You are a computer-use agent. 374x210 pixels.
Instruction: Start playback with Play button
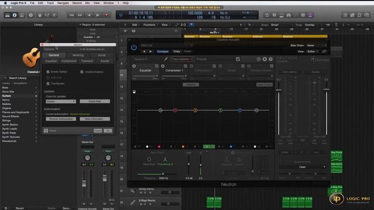98,15
